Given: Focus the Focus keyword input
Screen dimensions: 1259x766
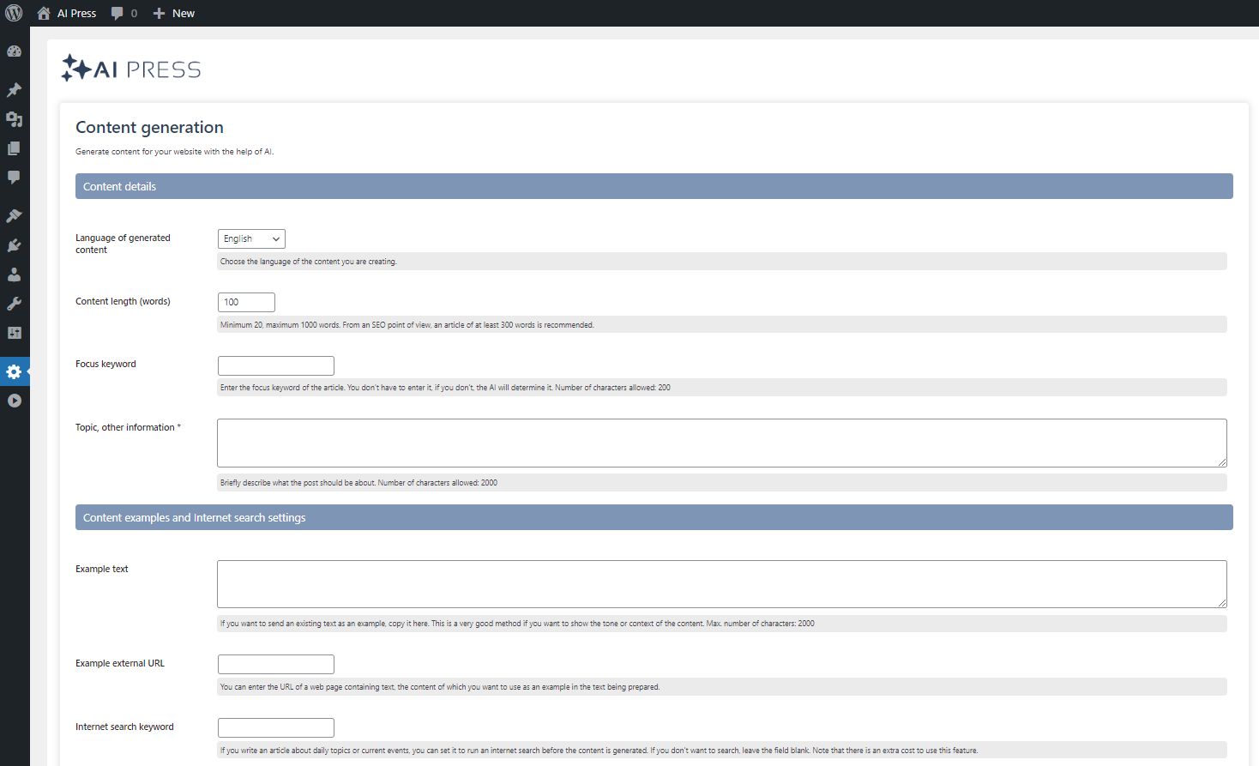Looking at the screenshot, I should (275, 365).
